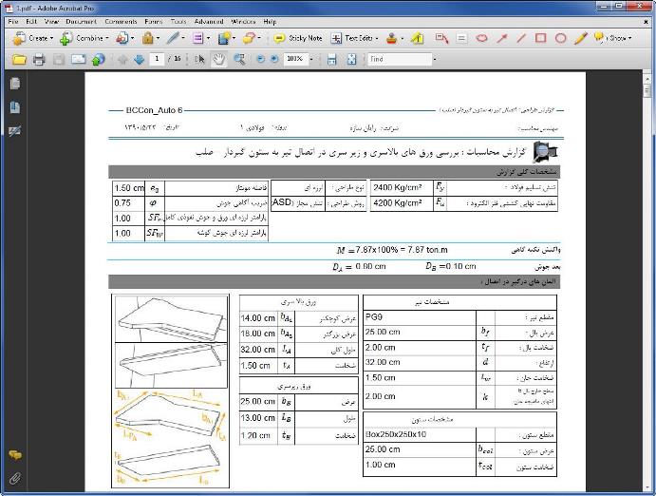The width and height of the screenshot is (656, 496).
Task: Click the Marquee Zoom magnifier tool
Action: pos(239,59)
